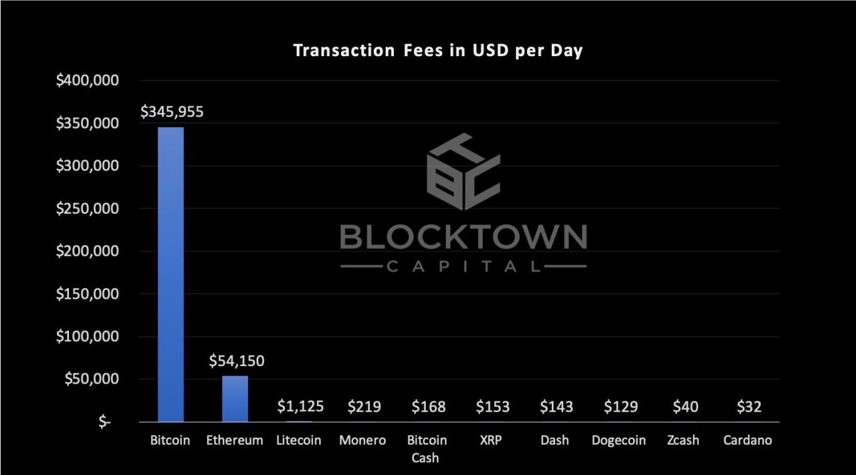This screenshot has width=856, height=475.
Task: Select the Ethereum bar in the chart
Action: (x=235, y=399)
